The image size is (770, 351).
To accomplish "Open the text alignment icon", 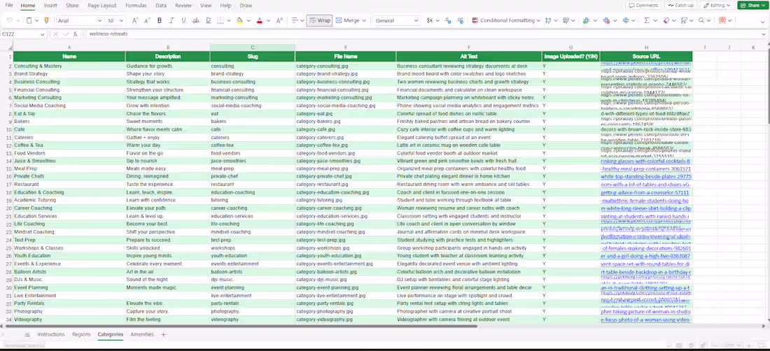I will tap(295, 20).
